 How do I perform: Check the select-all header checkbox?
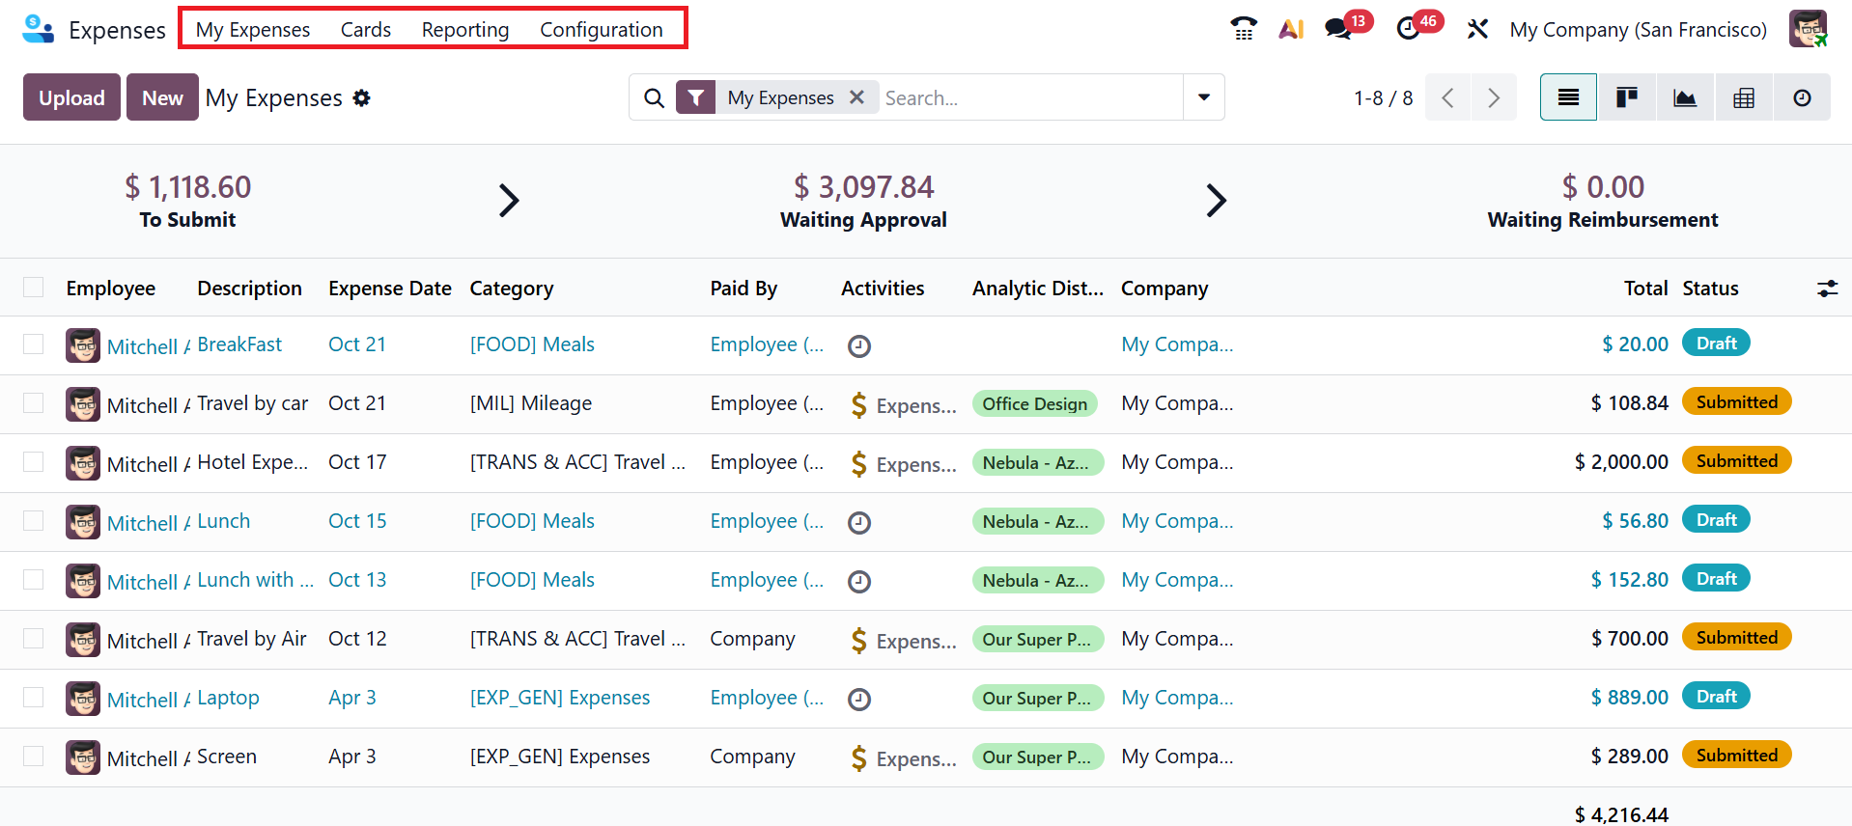click(34, 288)
